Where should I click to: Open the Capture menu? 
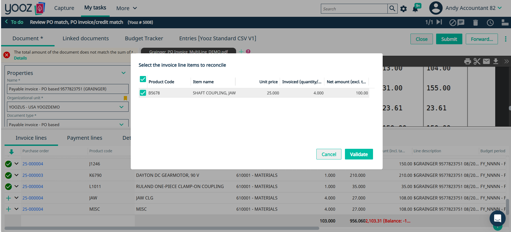coord(64,8)
